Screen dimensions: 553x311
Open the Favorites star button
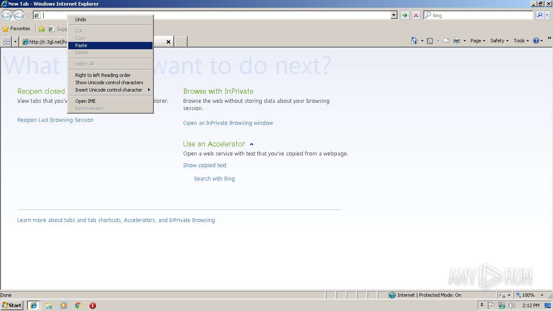[16, 29]
